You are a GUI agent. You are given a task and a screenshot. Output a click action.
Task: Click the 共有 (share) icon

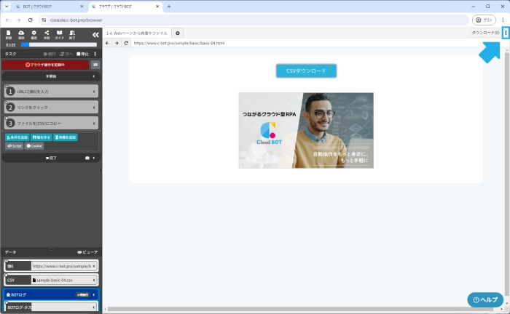click(47, 34)
